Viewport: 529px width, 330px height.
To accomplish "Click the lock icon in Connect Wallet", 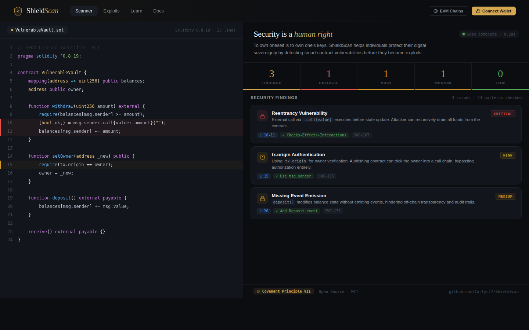I will tap(478, 11).
